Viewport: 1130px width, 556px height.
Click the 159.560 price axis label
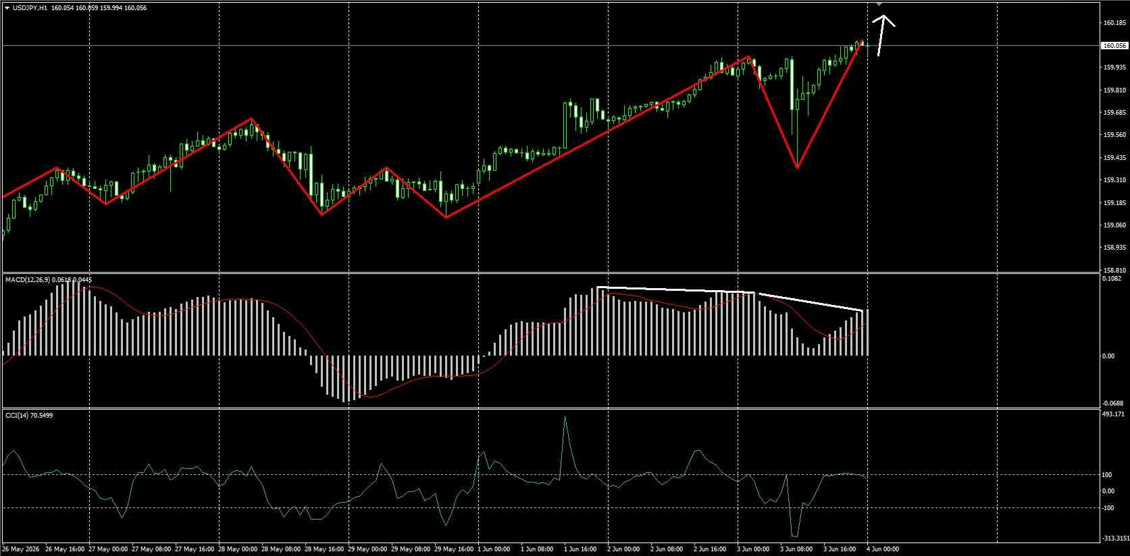tap(1113, 135)
